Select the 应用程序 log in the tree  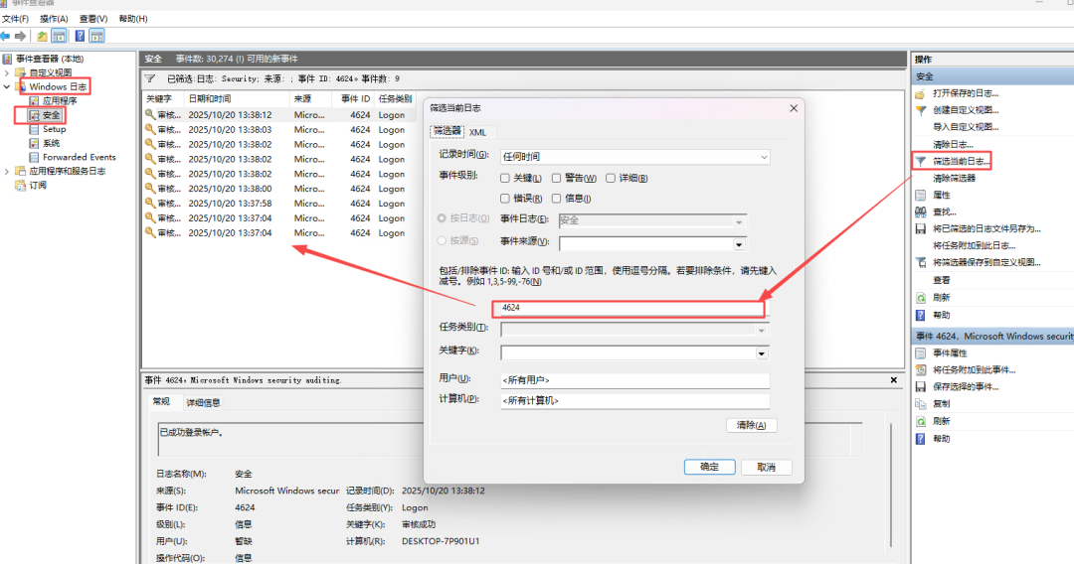click(x=60, y=100)
